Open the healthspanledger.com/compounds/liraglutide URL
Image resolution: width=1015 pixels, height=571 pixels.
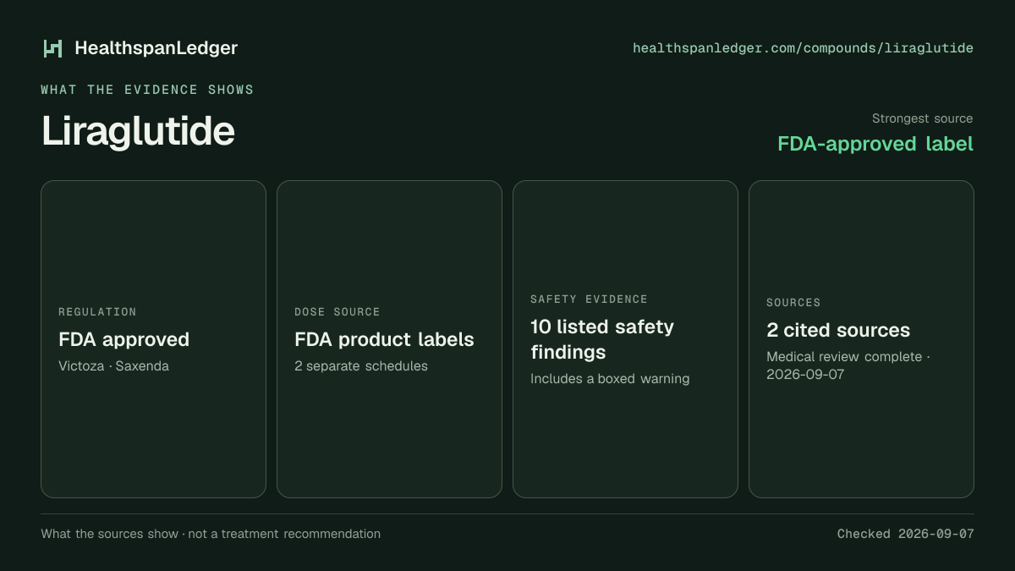click(x=803, y=48)
